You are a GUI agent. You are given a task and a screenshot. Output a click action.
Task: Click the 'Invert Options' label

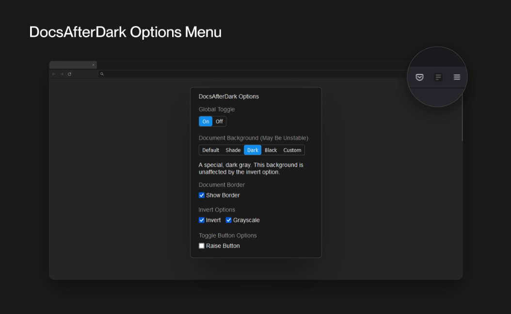tap(217, 210)
